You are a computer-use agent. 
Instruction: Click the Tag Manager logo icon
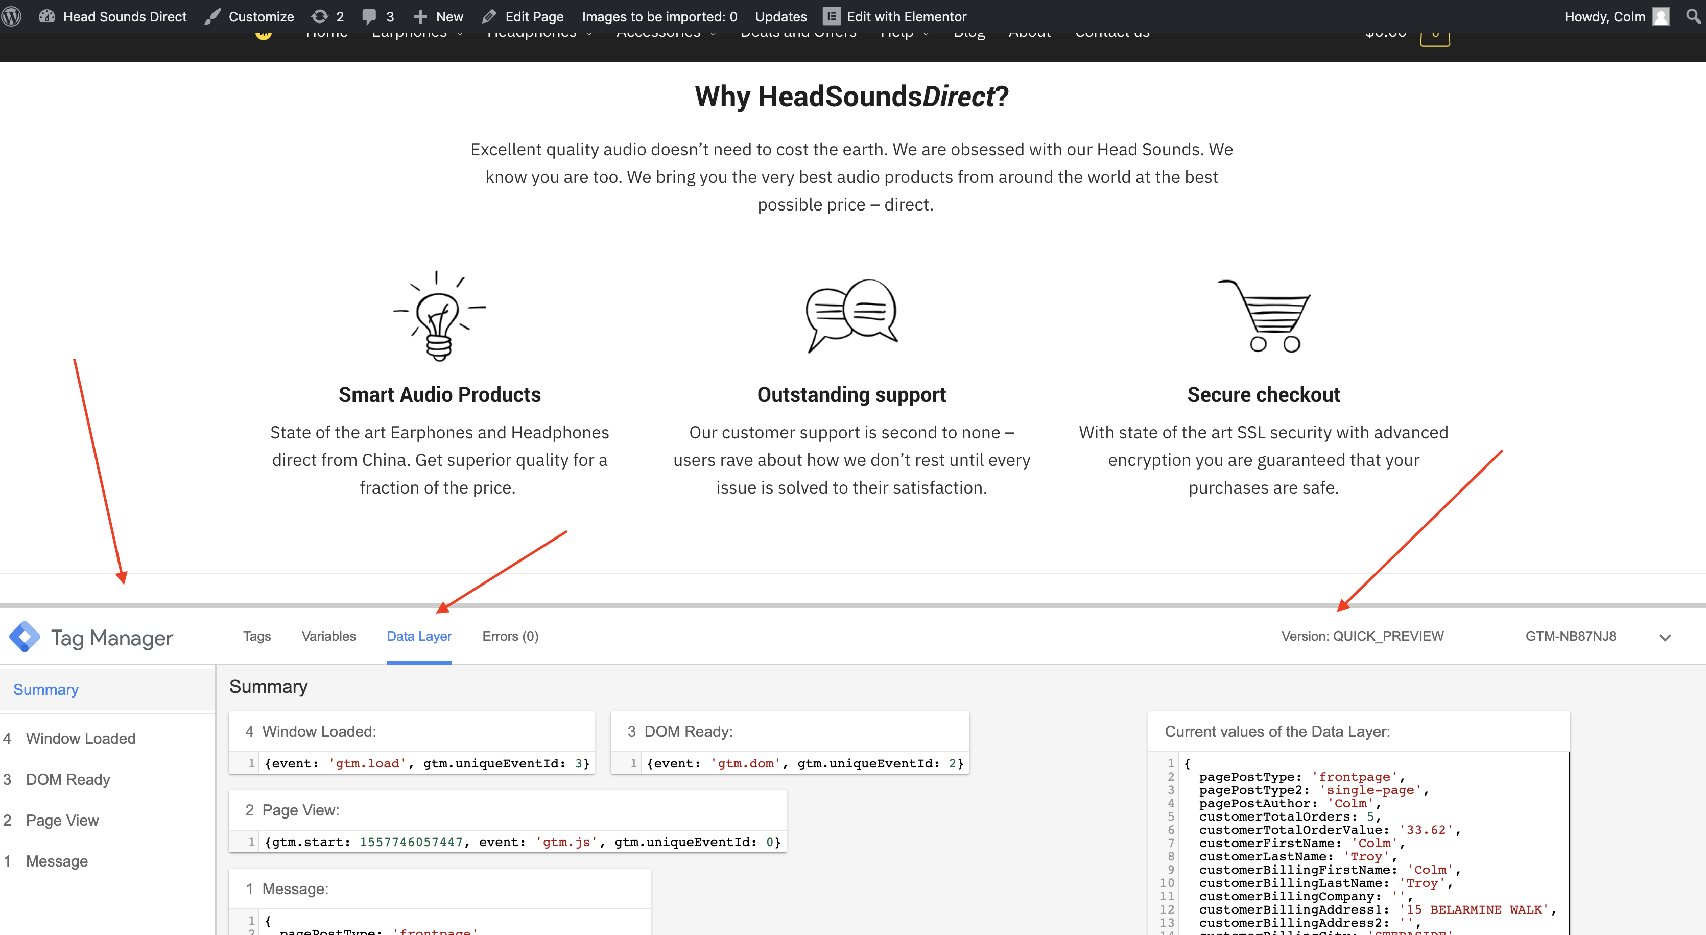[25, 637]
